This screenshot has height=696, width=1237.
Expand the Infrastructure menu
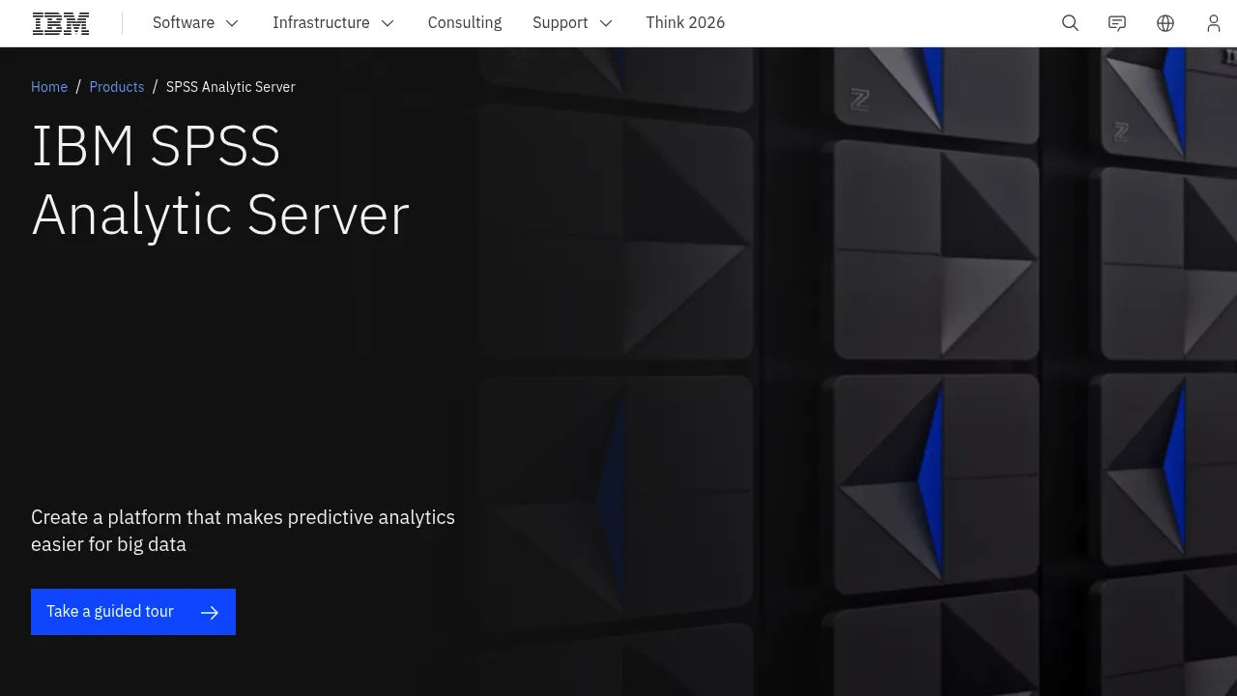(x=333, y=23)
